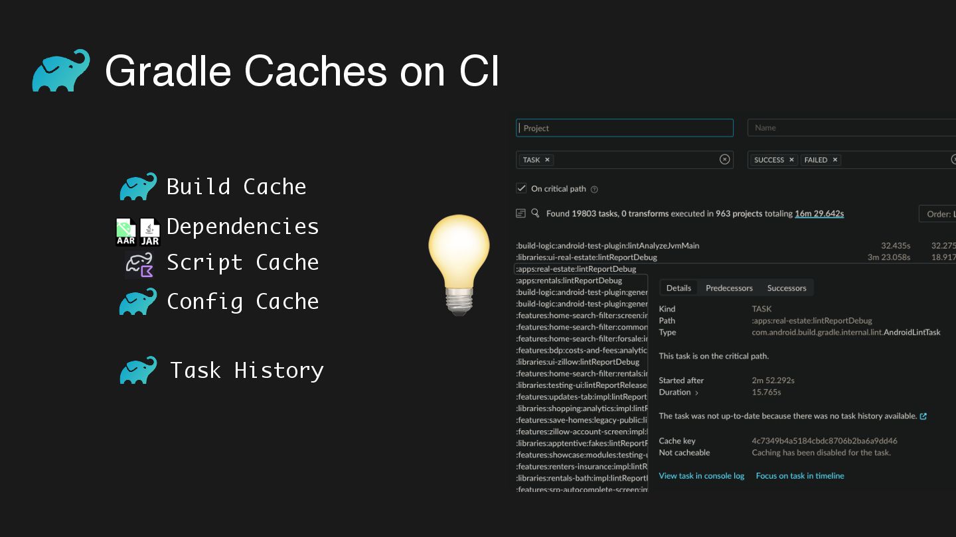Select the :build-logic:android-test-plugin:lintAnalyzeJvmMain row
The width and height of the screenshot is (956, 537).
(607, 245)
